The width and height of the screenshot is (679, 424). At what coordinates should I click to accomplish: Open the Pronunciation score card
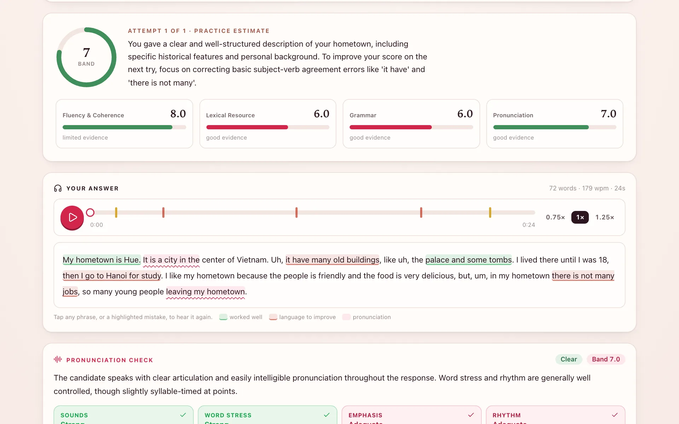555,124
